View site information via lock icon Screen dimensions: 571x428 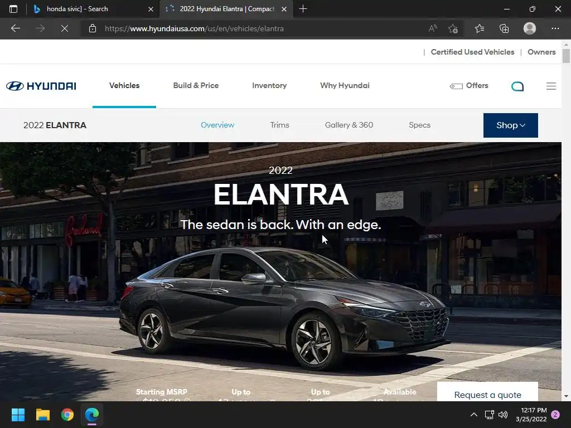93,28
